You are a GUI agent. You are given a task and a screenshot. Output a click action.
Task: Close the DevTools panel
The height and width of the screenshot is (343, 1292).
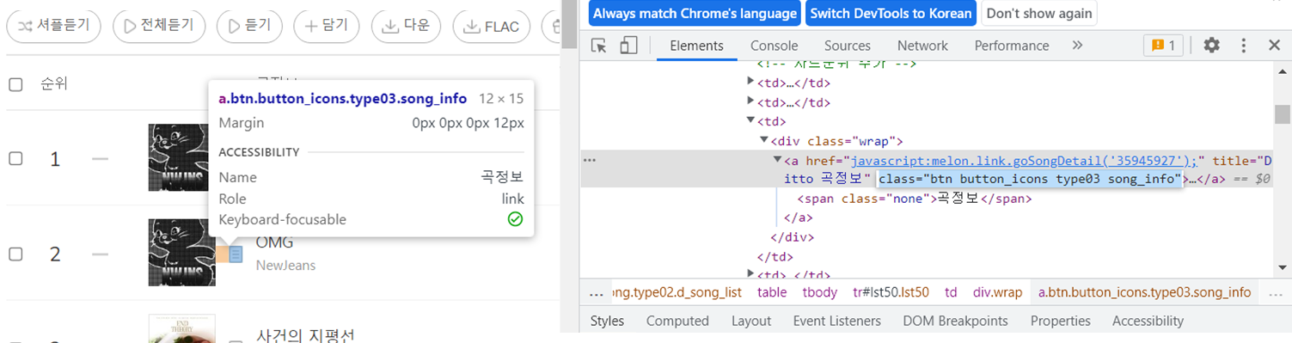coord(1274,46)
